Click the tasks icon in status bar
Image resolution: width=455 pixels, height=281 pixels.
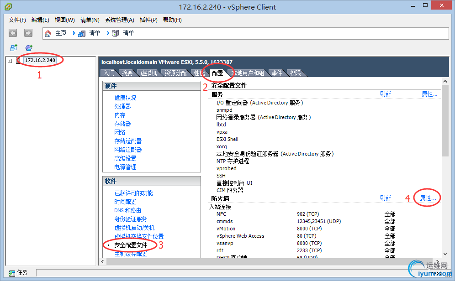tap(11, 273)
